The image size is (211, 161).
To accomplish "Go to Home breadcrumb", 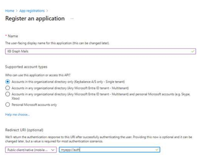I will tap(10, 11).
